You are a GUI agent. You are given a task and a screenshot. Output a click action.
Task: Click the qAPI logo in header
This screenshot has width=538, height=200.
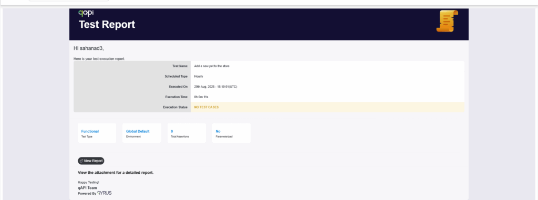pyautogui.click(x=86, y=13)
